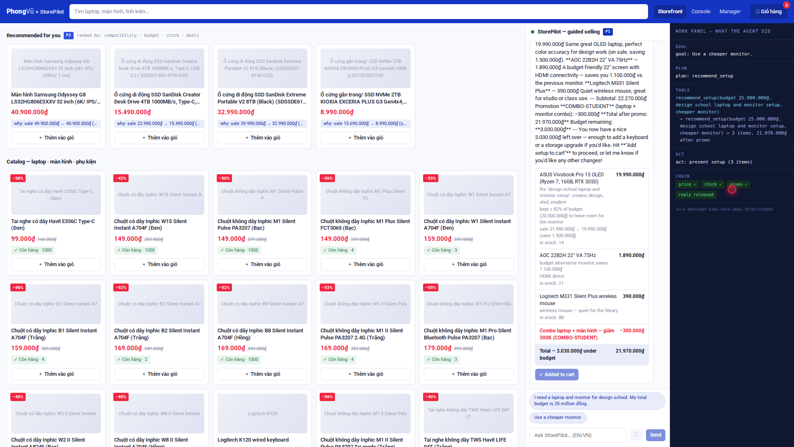Click 'Còn hàng · 3' on Inphic W1 Silent card
Screen dimensions: 794x447
(442, 250)
